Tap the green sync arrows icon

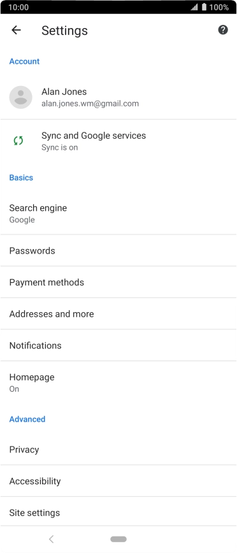coord(18,141)
